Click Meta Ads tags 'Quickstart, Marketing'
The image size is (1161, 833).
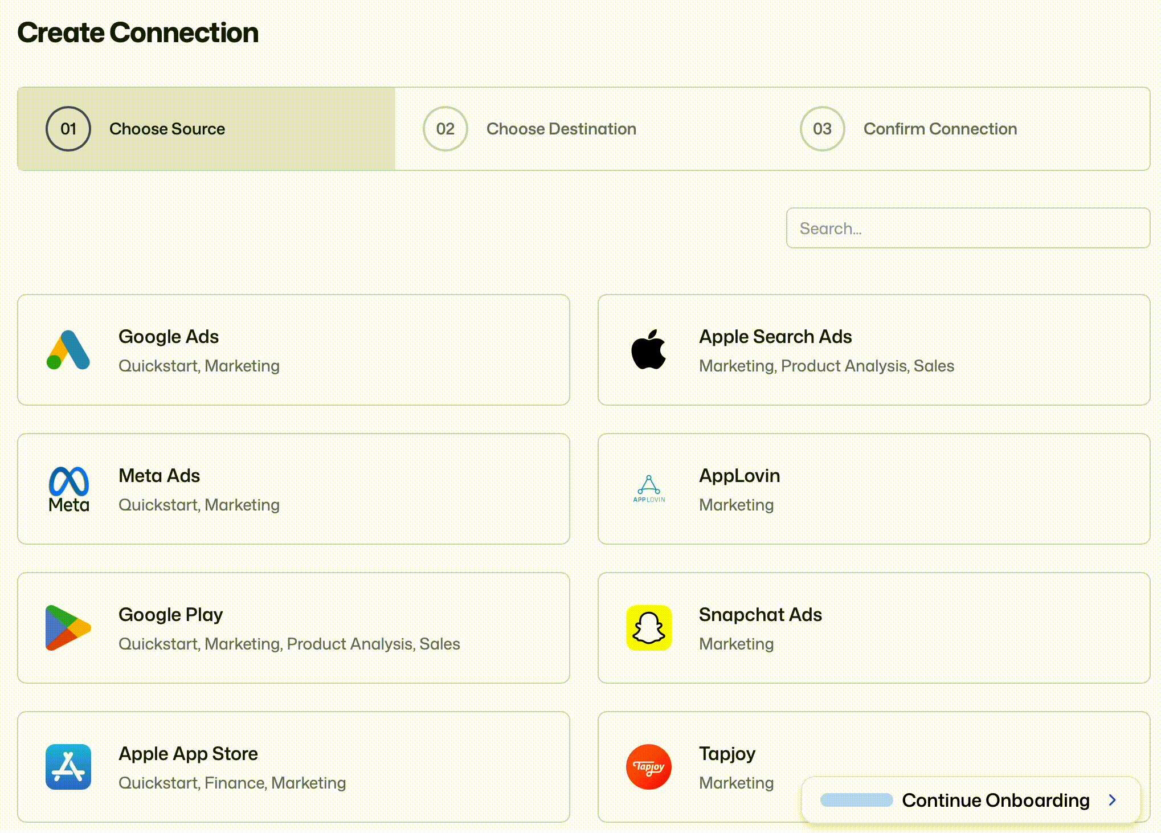(199, 505)
